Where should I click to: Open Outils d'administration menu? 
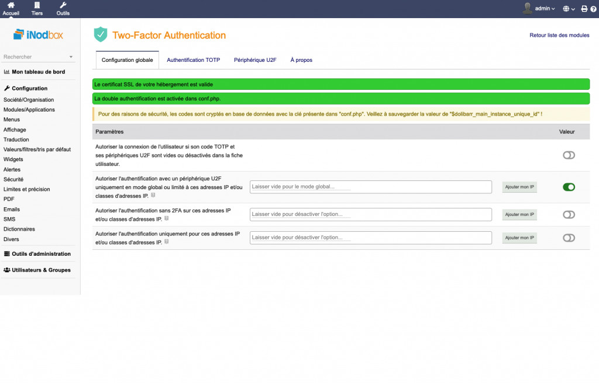[42, 254]
